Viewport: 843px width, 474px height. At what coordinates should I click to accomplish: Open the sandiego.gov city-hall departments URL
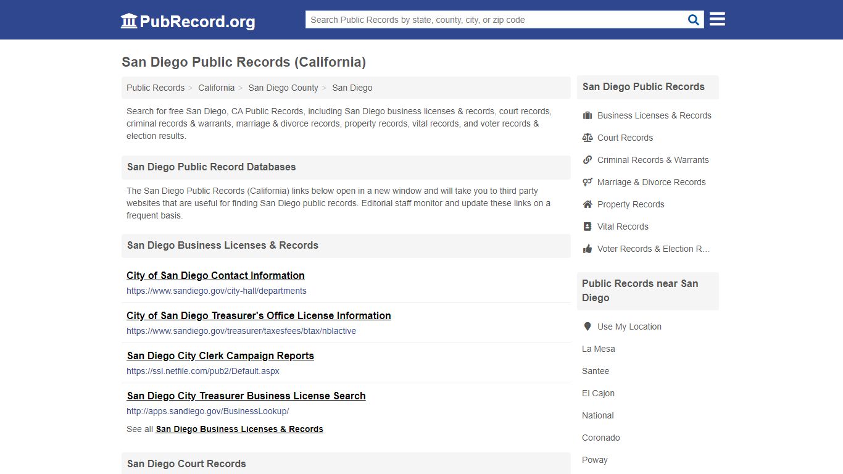217,291
